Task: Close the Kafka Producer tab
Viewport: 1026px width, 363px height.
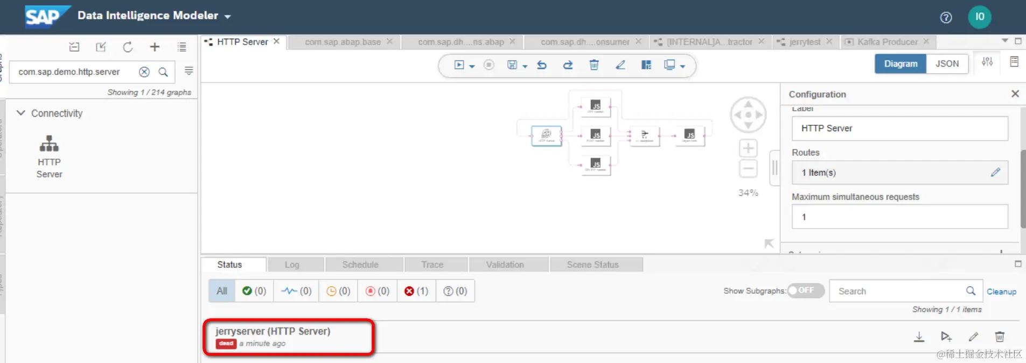Action: pos(926,41)
